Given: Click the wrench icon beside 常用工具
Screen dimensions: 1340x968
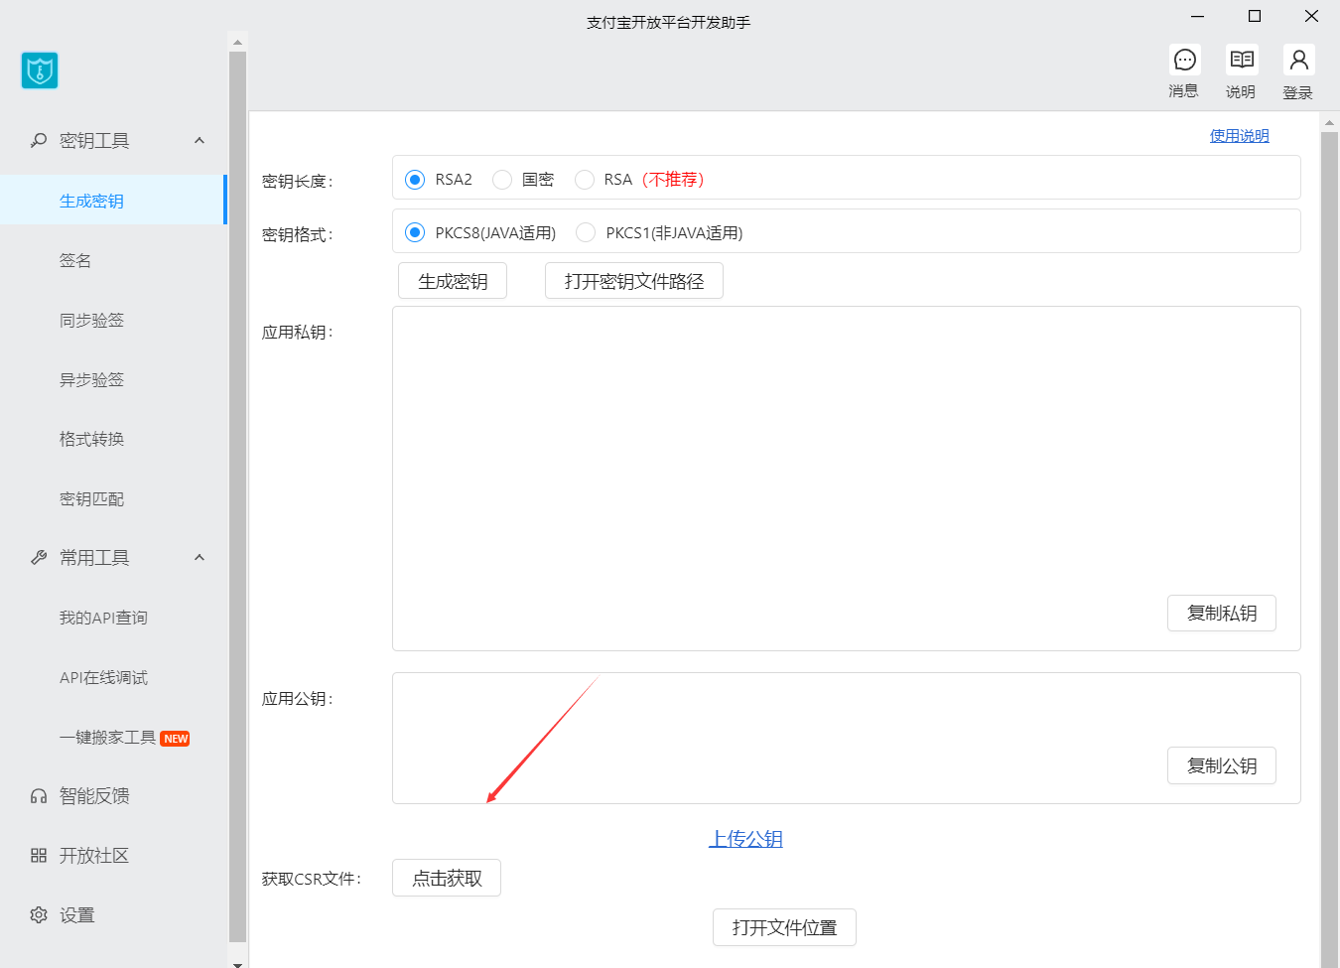Looking at the screenshot, I should (39, 558).
